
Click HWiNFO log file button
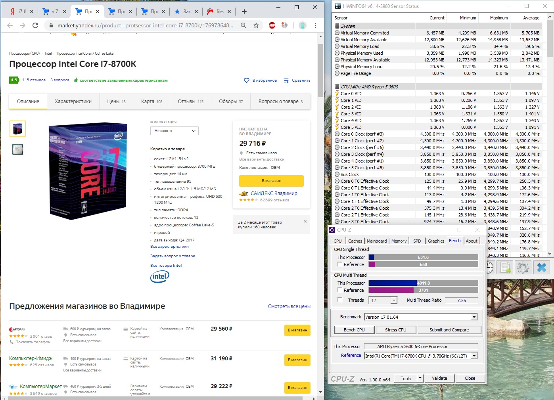pos(506,268)
